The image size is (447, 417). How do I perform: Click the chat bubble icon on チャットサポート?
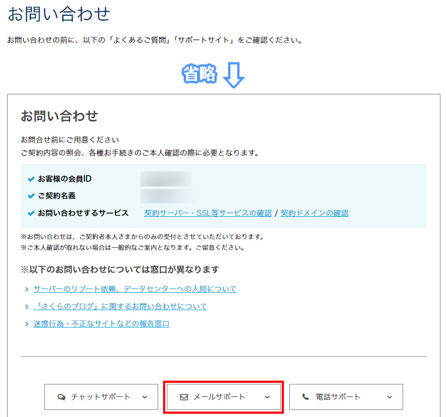pyautogui.click(x=61, y=397)
